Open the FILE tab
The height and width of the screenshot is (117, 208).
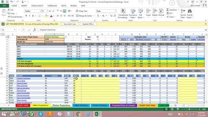(x=4, y=6)
